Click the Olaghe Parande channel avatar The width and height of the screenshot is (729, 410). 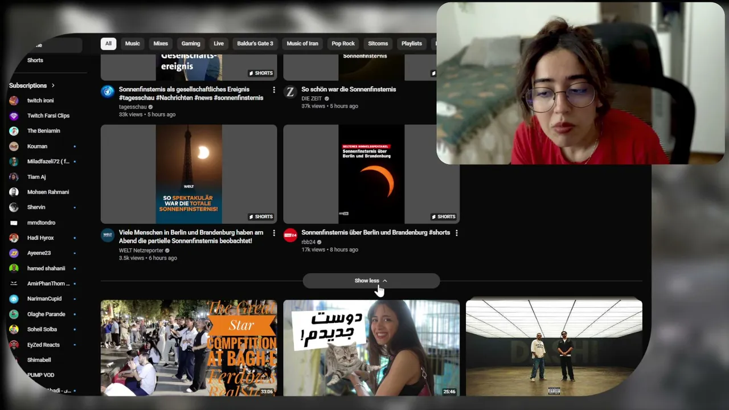[14, 314]
